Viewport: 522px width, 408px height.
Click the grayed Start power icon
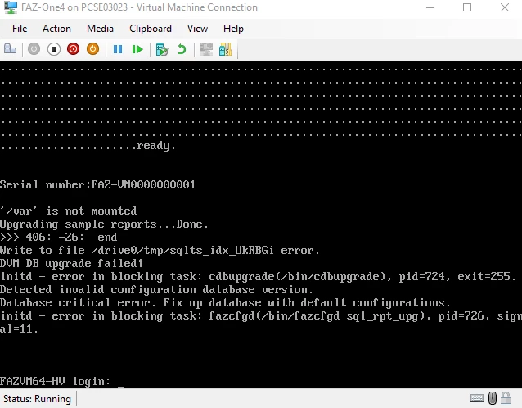(x=34, y=49)
